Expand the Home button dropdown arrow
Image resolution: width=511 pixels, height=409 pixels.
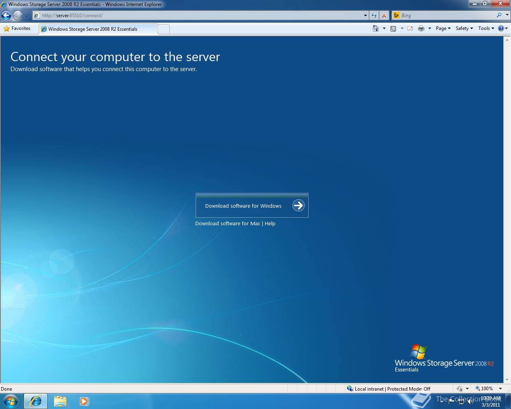point(384,28)
